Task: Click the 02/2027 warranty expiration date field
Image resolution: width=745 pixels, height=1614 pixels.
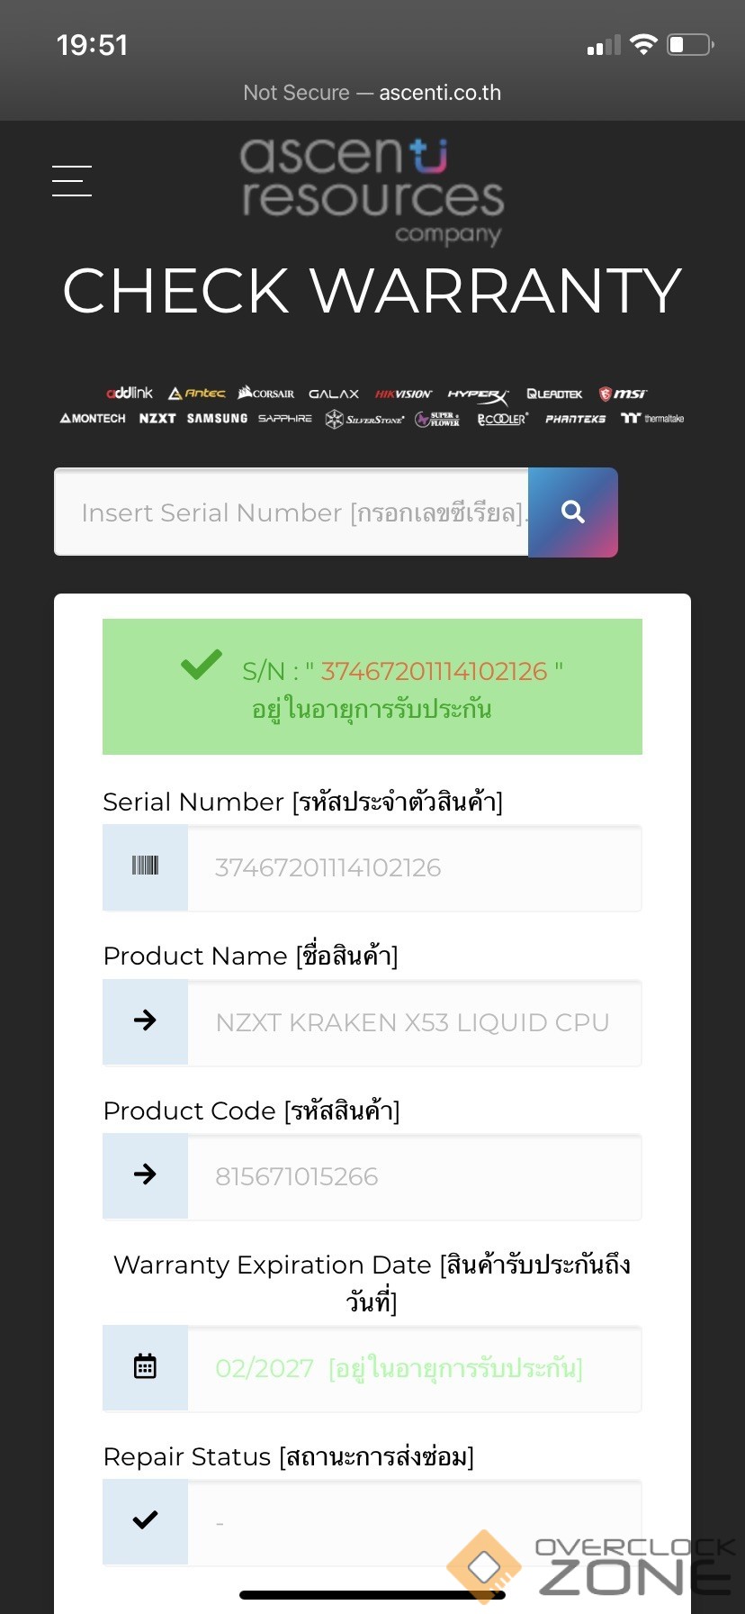Action: (414, 1368)
